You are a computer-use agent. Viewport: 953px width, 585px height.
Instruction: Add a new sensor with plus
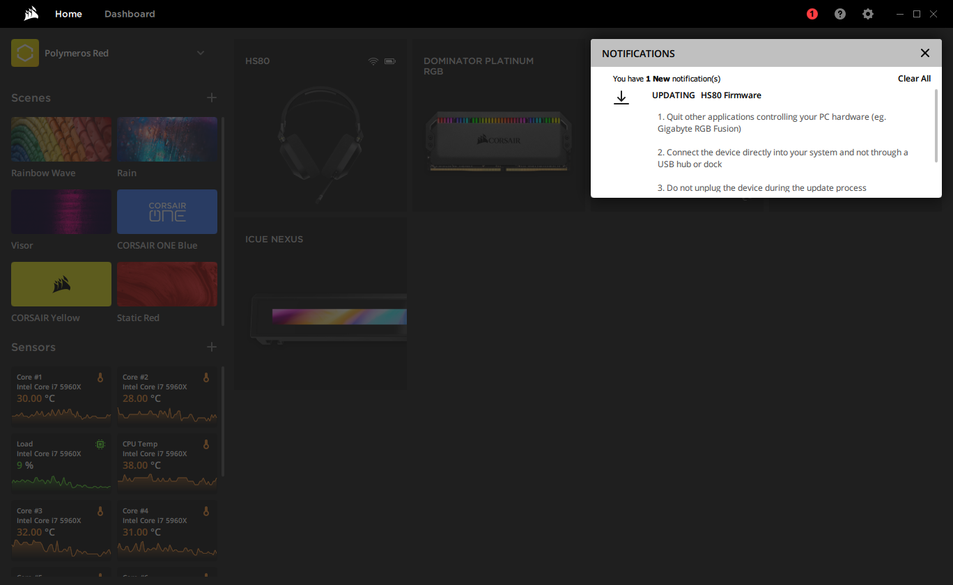pyautogui.click(x=212, y=347)
